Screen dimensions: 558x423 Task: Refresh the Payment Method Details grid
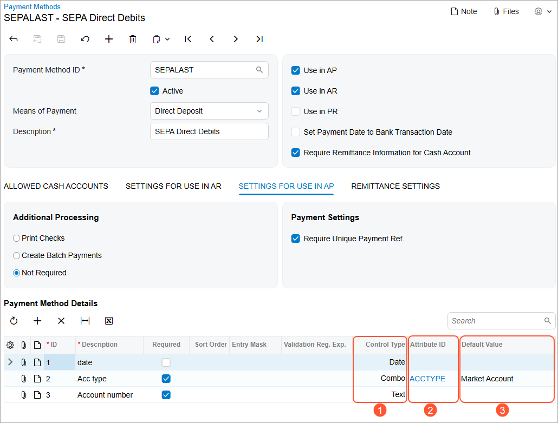point(14,321)
